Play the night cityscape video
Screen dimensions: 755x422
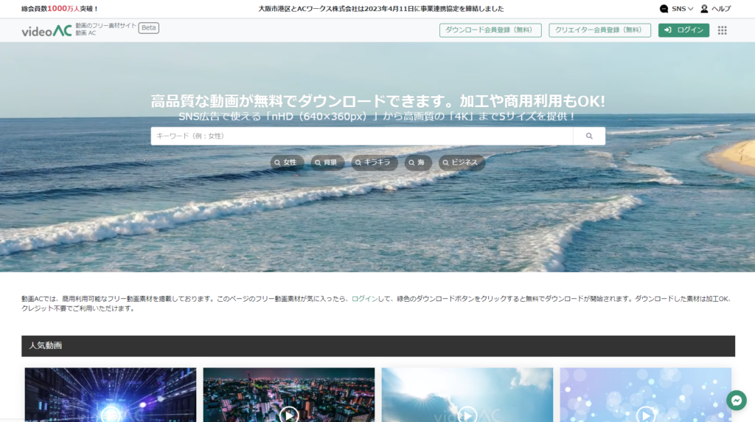[289, 415]
